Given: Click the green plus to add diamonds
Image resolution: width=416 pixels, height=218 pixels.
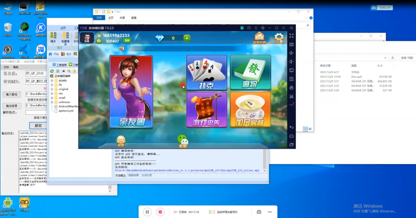Looking at the screenshot, I should [187, 38].
